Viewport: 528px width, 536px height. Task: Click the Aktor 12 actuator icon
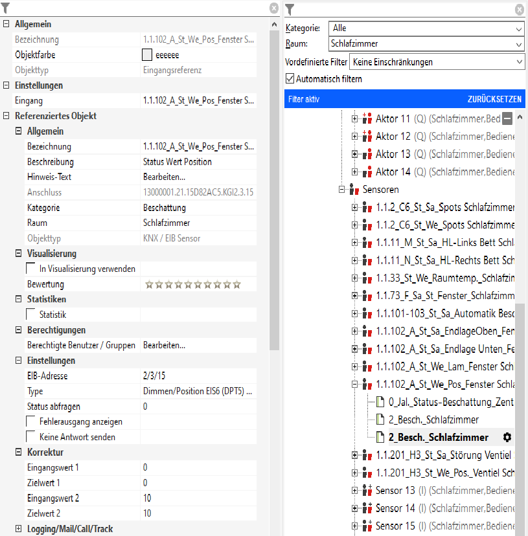click(x=367, y=136)
